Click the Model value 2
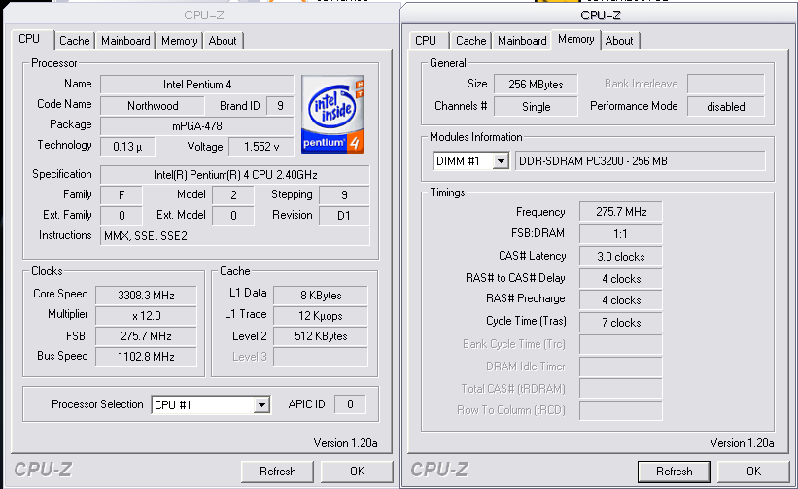This screenshot has height=489, width=798. click(233, 194)
